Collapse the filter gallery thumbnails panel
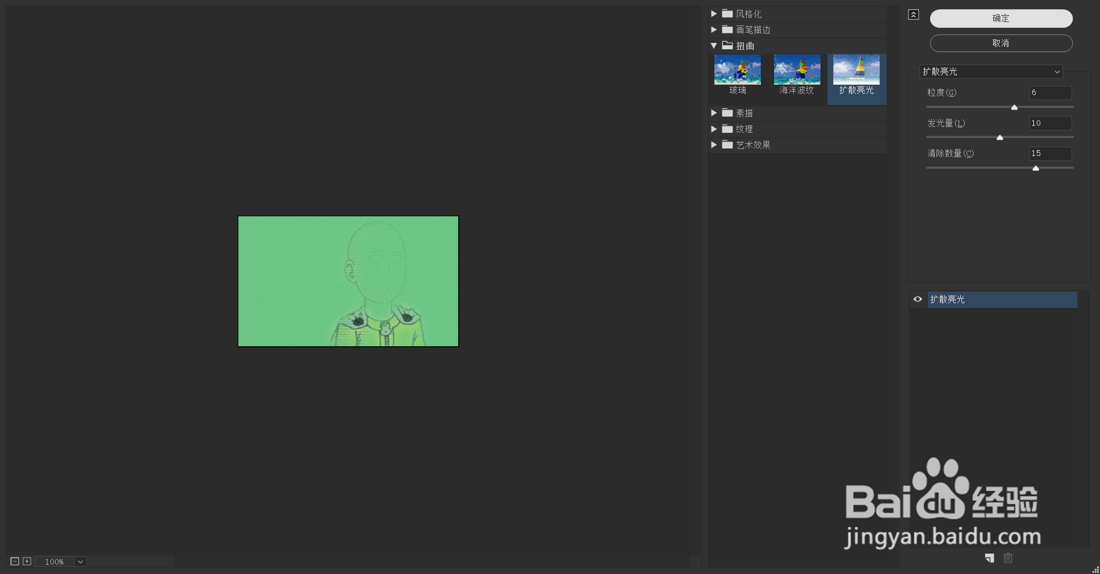 pos(913,15)
